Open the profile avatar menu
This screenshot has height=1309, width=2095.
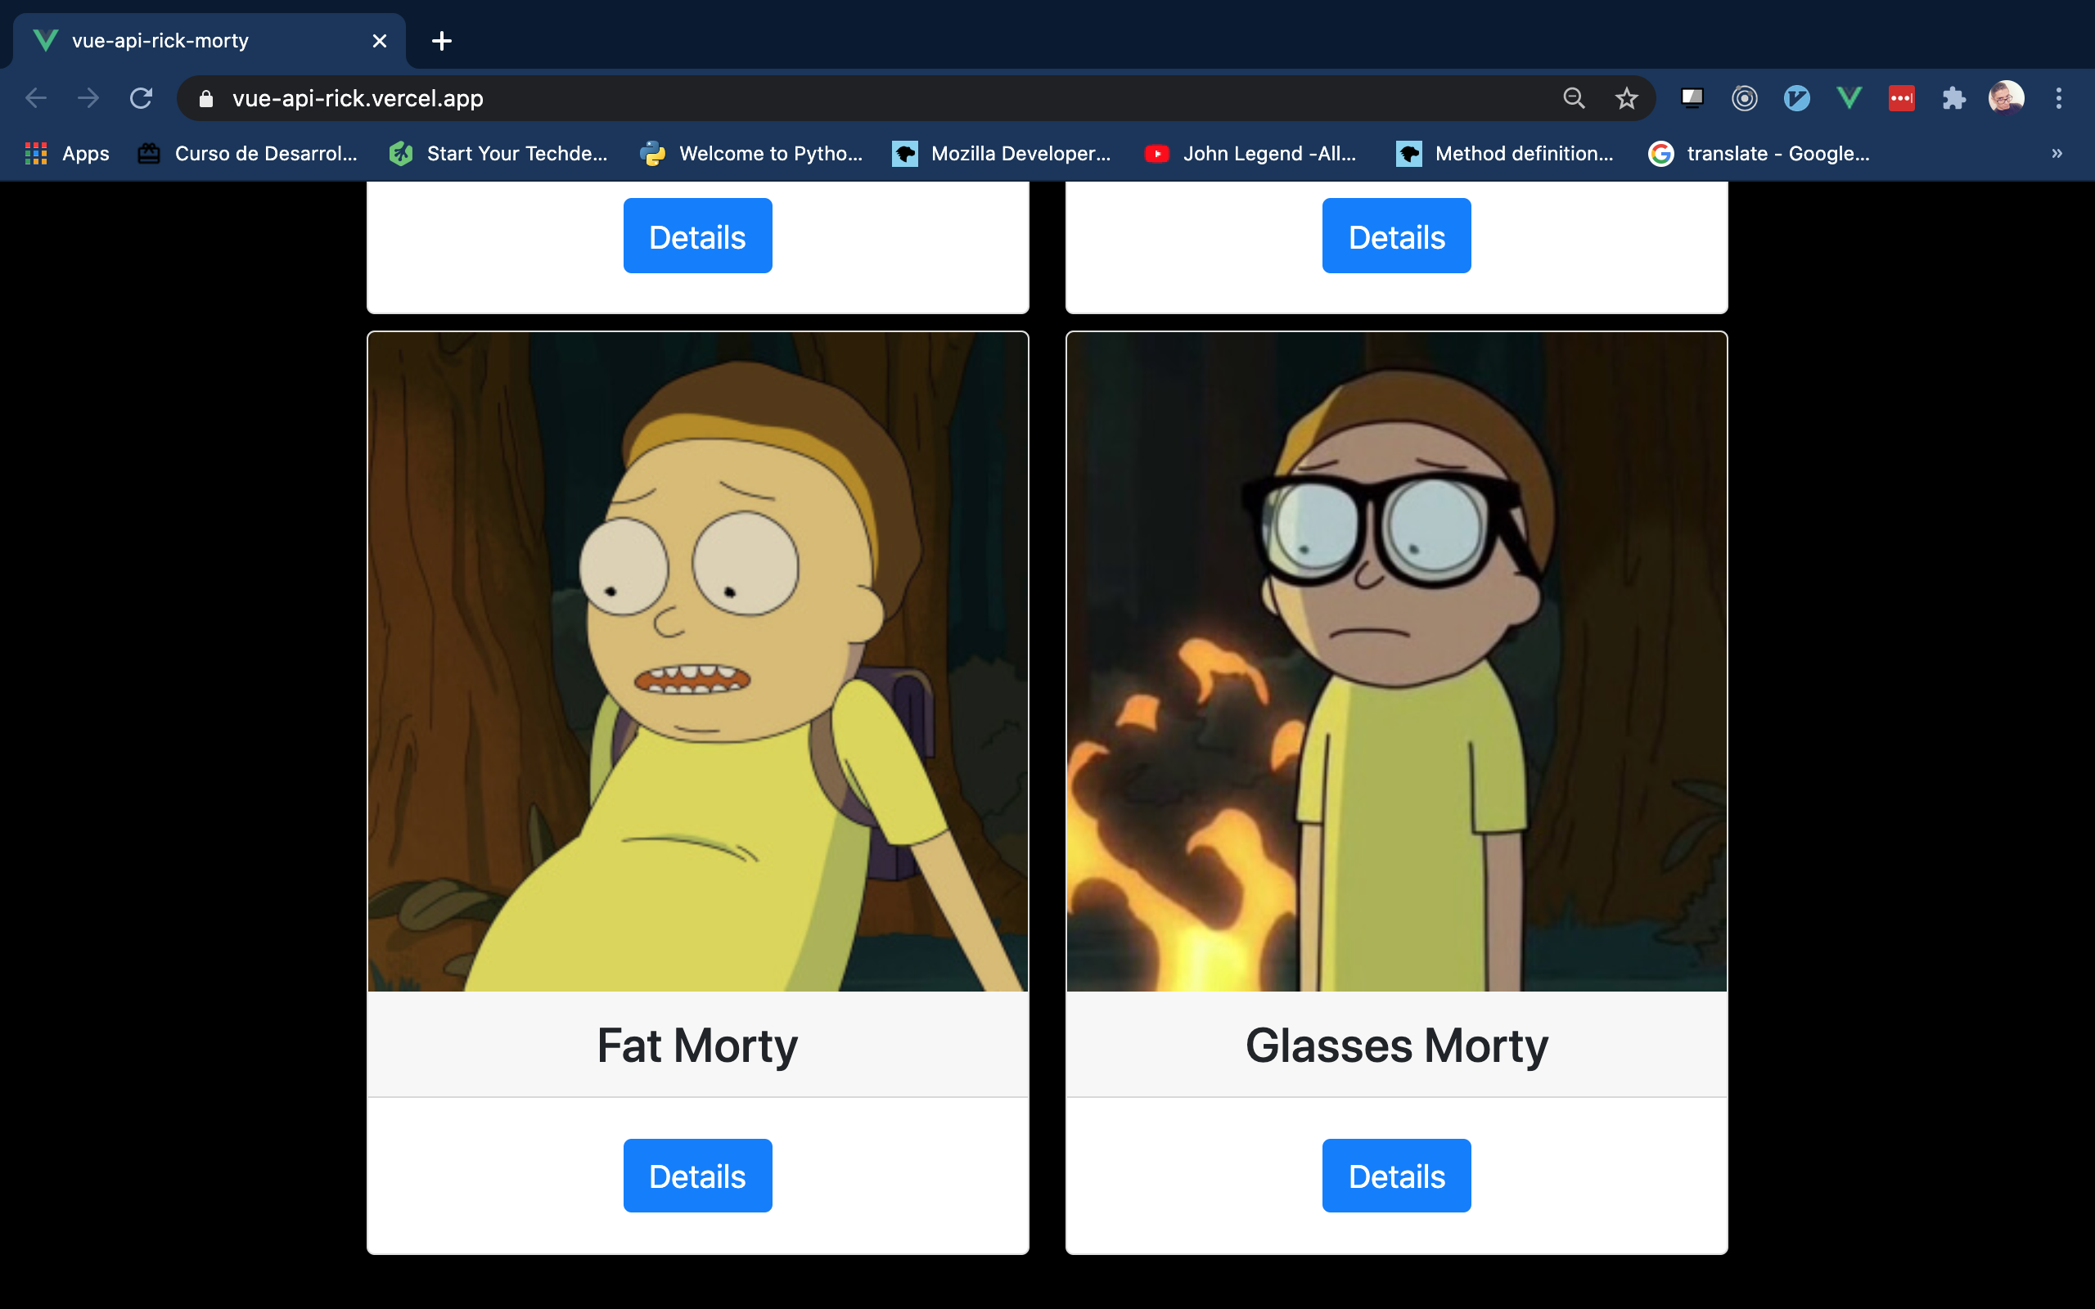pyautogui.click(x=2006, y=98)
